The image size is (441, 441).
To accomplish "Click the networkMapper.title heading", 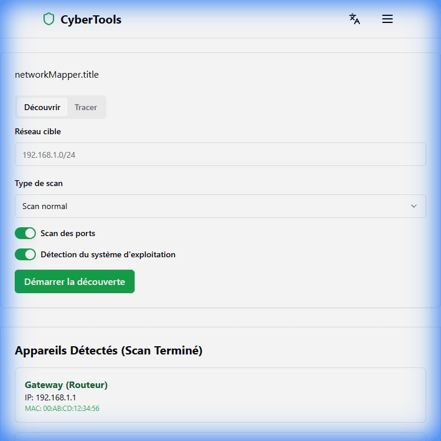I will click(56, 75).
